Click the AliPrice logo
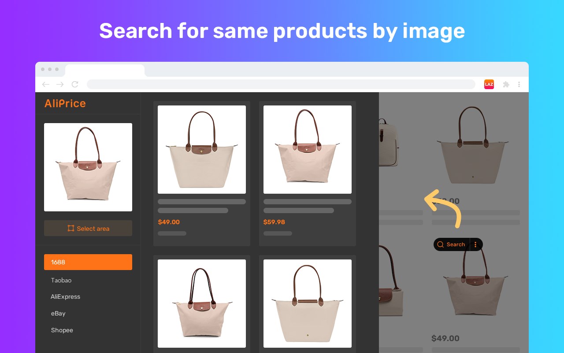The width and height of the screenshot is (564, 353). pos(65,103)
